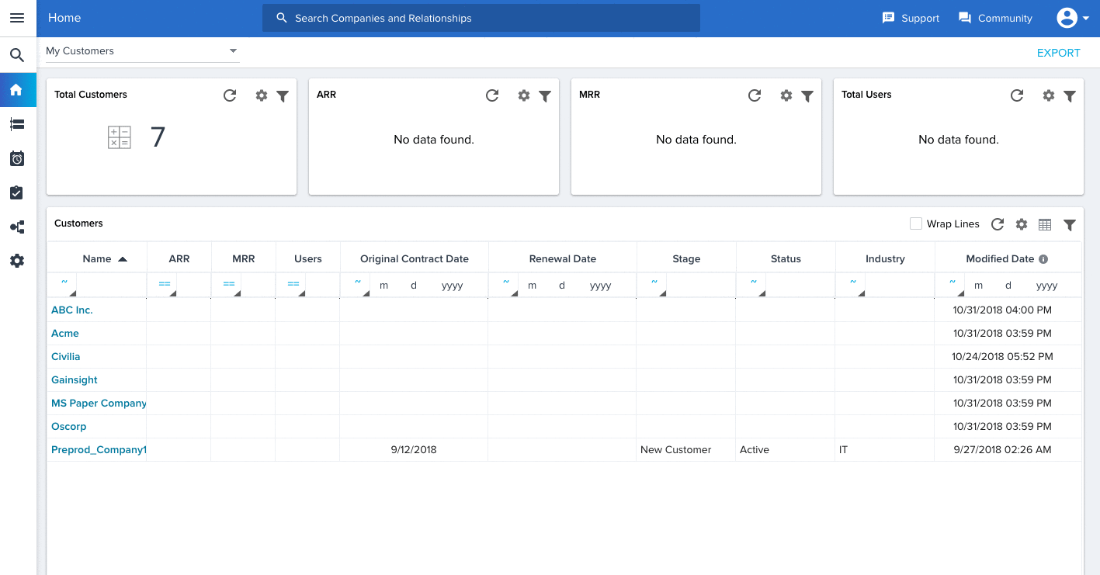Open the Acme customer link
Image resolution: width=1100 pixels, height=575 pixels.
[x=65, y=333]
